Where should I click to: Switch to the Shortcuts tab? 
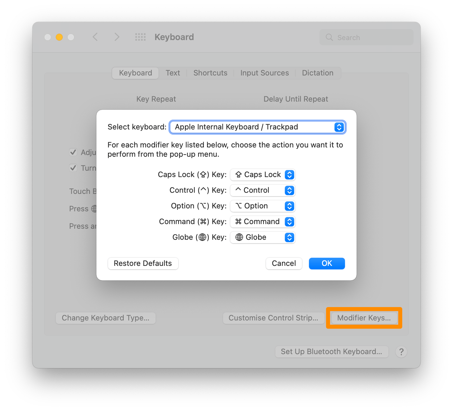coord(210,73)
